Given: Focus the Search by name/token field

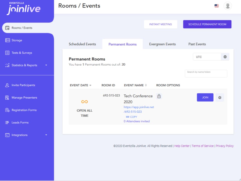Looking at the screenshot, I should (x=206, y=74).
